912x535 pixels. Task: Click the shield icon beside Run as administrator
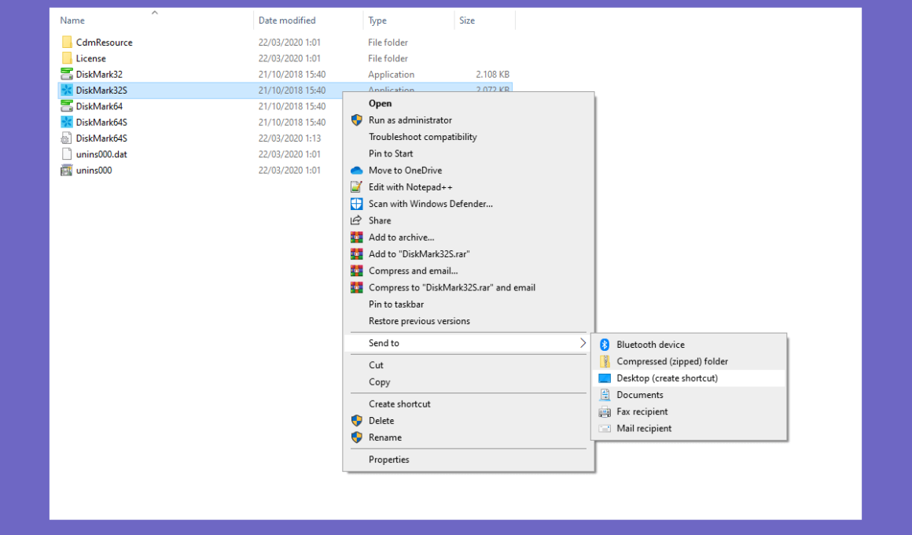[356, 120]
